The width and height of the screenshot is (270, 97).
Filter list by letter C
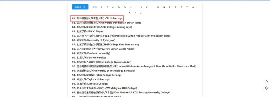point(113,7)
